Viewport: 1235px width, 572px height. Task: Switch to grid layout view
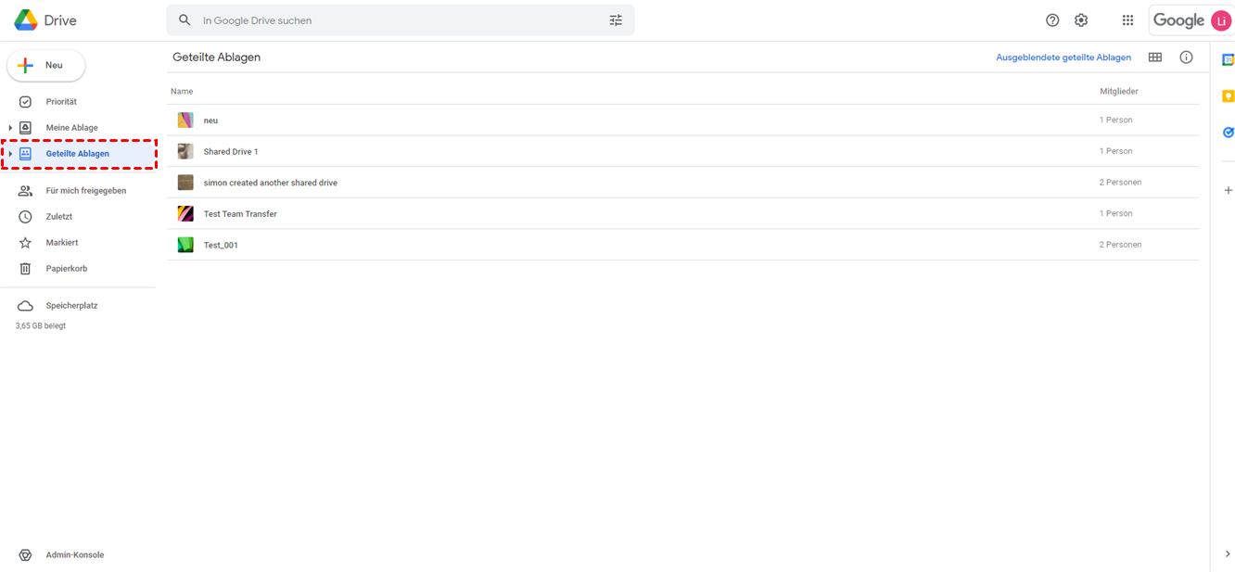[x=1155, y=57]
